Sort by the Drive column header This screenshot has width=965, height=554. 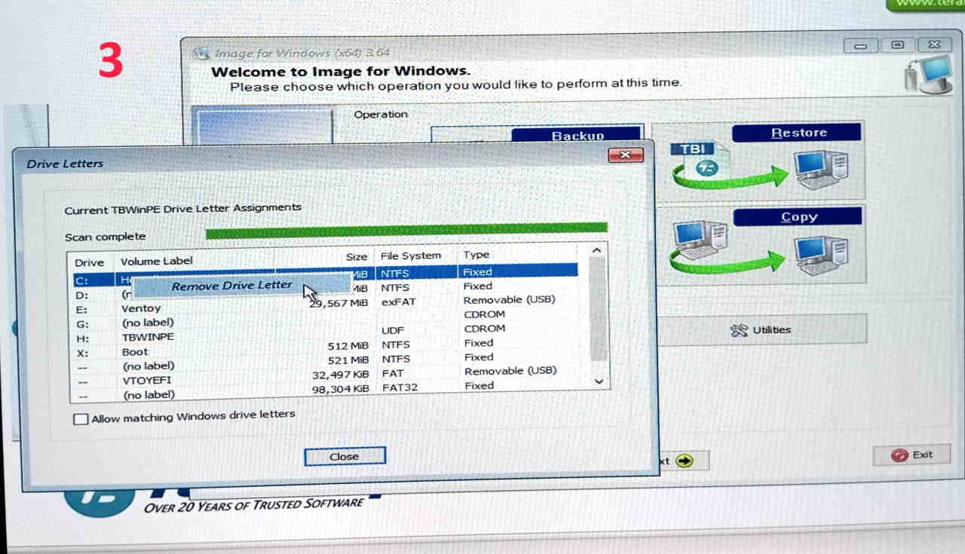(90, 263)
